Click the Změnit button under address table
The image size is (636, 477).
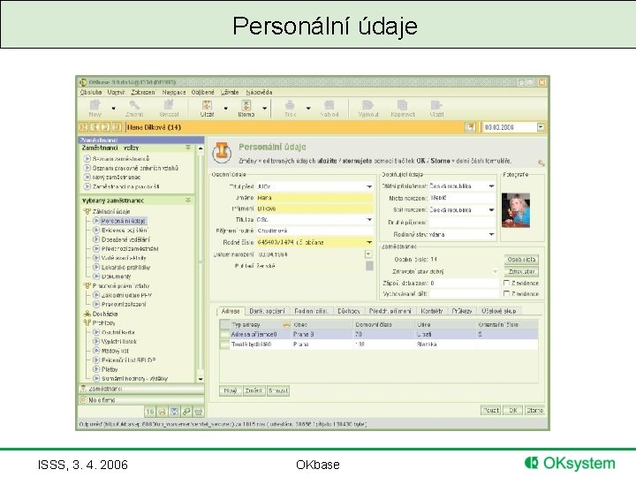coord(254,390)
